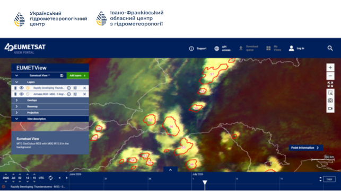This screenshot has width=341, height=191.
Task: Click the zoom out minus button
Action: tap(330, 76)
